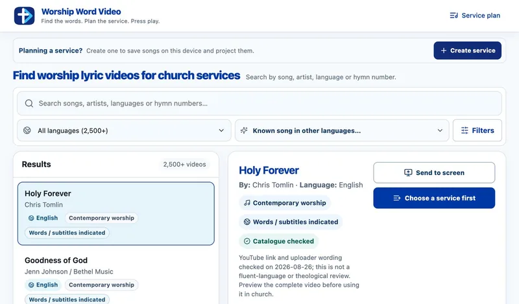Click the Service plan playlist icon
The image size is (519, 304).
tap(453, 16)
